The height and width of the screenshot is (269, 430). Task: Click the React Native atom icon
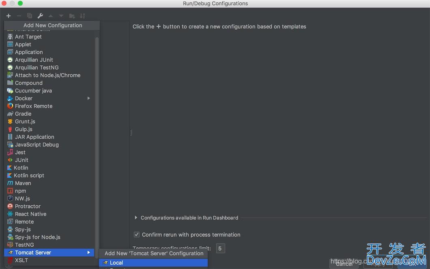coord(10,214)
